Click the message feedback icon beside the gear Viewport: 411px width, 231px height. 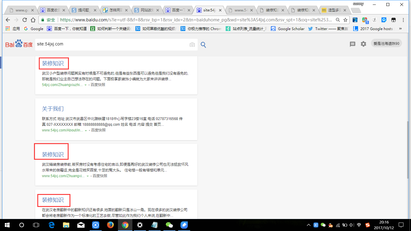pos(352,44)
